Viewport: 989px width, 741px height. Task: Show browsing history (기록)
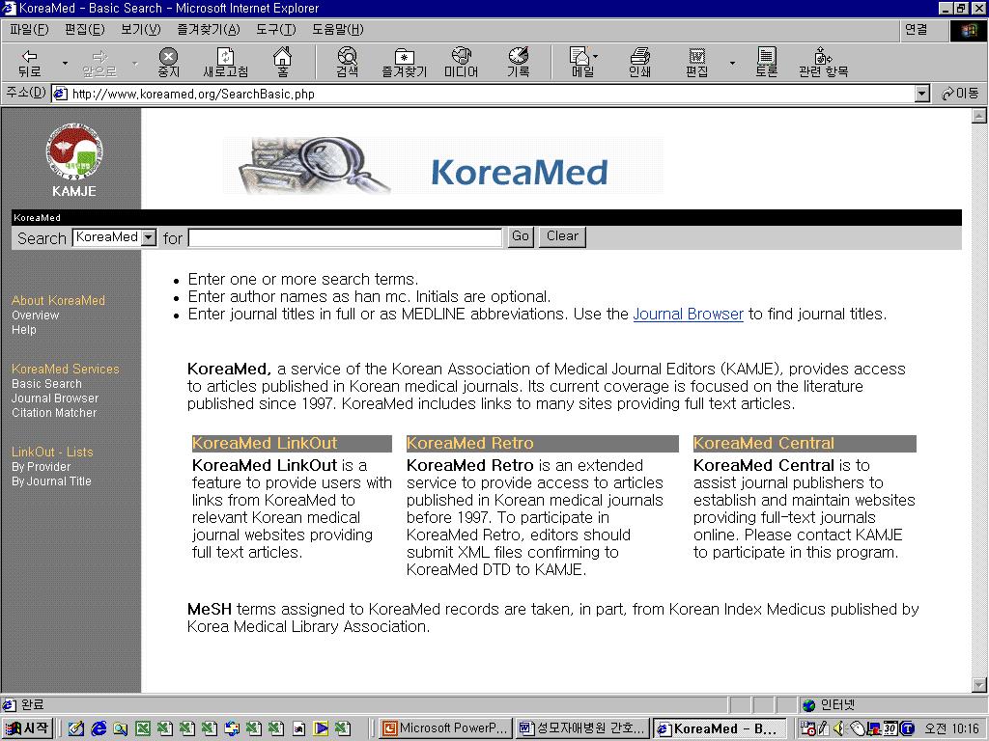[x=519, y=63]
